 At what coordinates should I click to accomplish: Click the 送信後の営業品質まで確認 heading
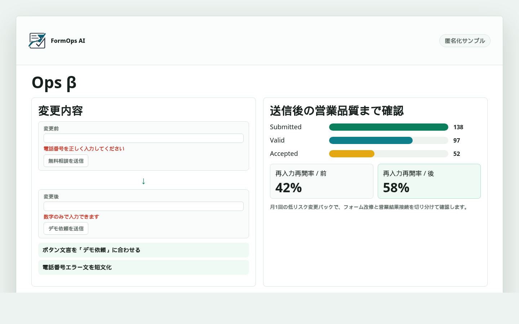337,111
